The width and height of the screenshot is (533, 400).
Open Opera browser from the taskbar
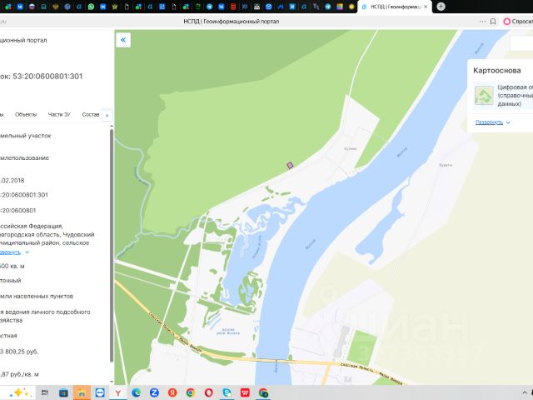209,392
